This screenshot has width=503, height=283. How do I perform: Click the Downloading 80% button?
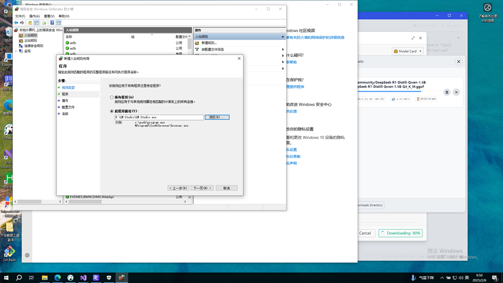400,234
